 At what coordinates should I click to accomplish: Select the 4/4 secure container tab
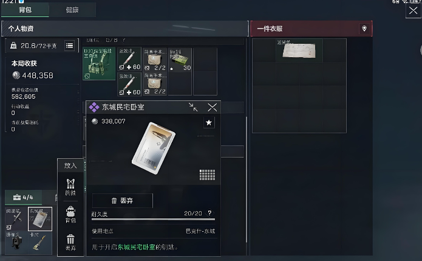point(23,197)
